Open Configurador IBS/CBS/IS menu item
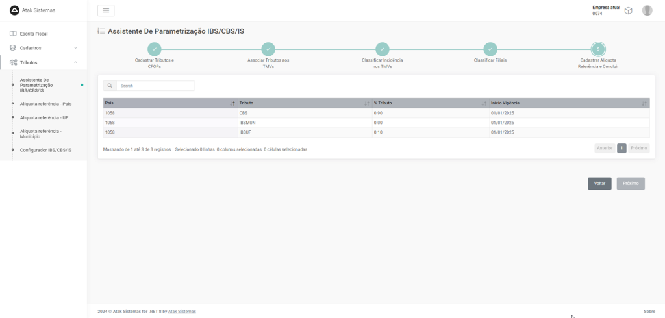Viewport: 665px width, 318px height. [x=45, y=150]
